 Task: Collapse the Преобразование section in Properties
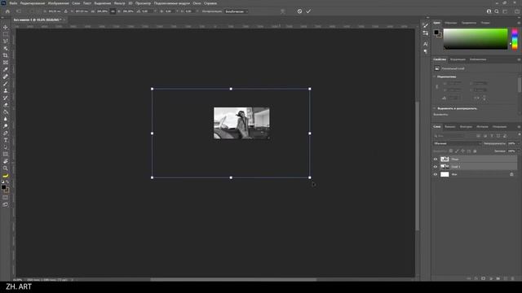(435, 77)
